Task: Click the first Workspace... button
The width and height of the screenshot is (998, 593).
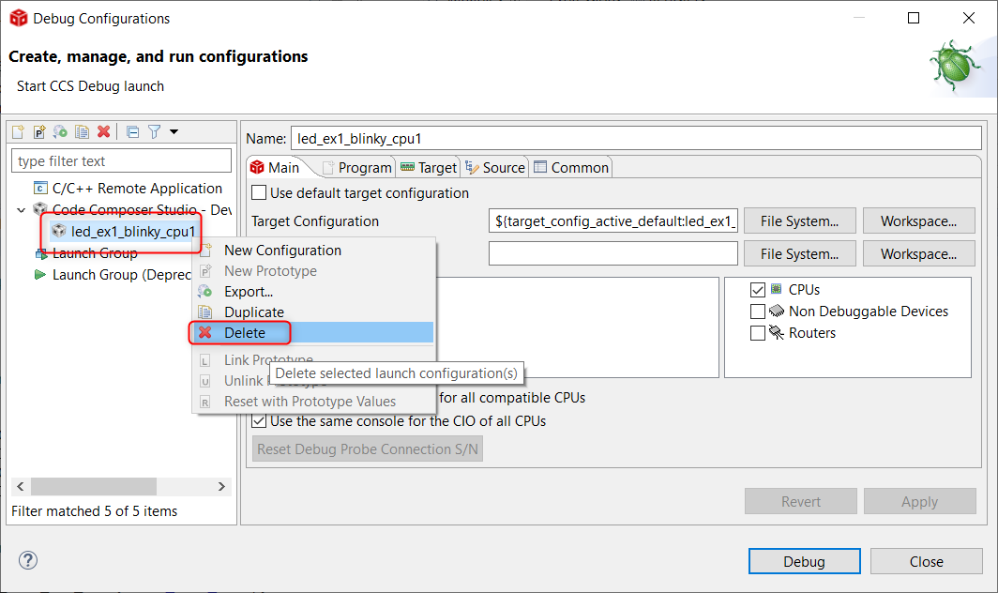Action: (918, 221)
